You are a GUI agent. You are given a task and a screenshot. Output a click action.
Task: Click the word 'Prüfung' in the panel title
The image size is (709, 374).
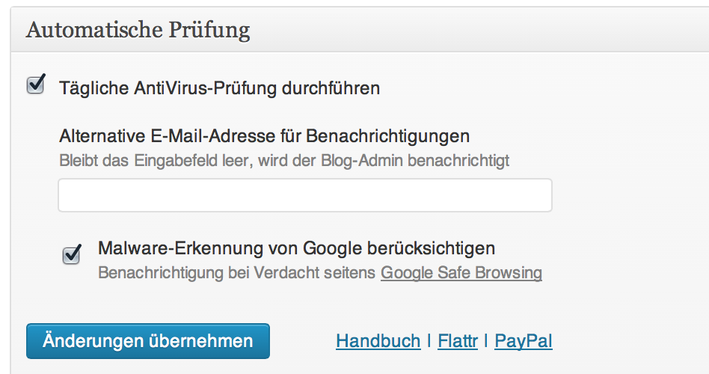click(x=209, y=30)
